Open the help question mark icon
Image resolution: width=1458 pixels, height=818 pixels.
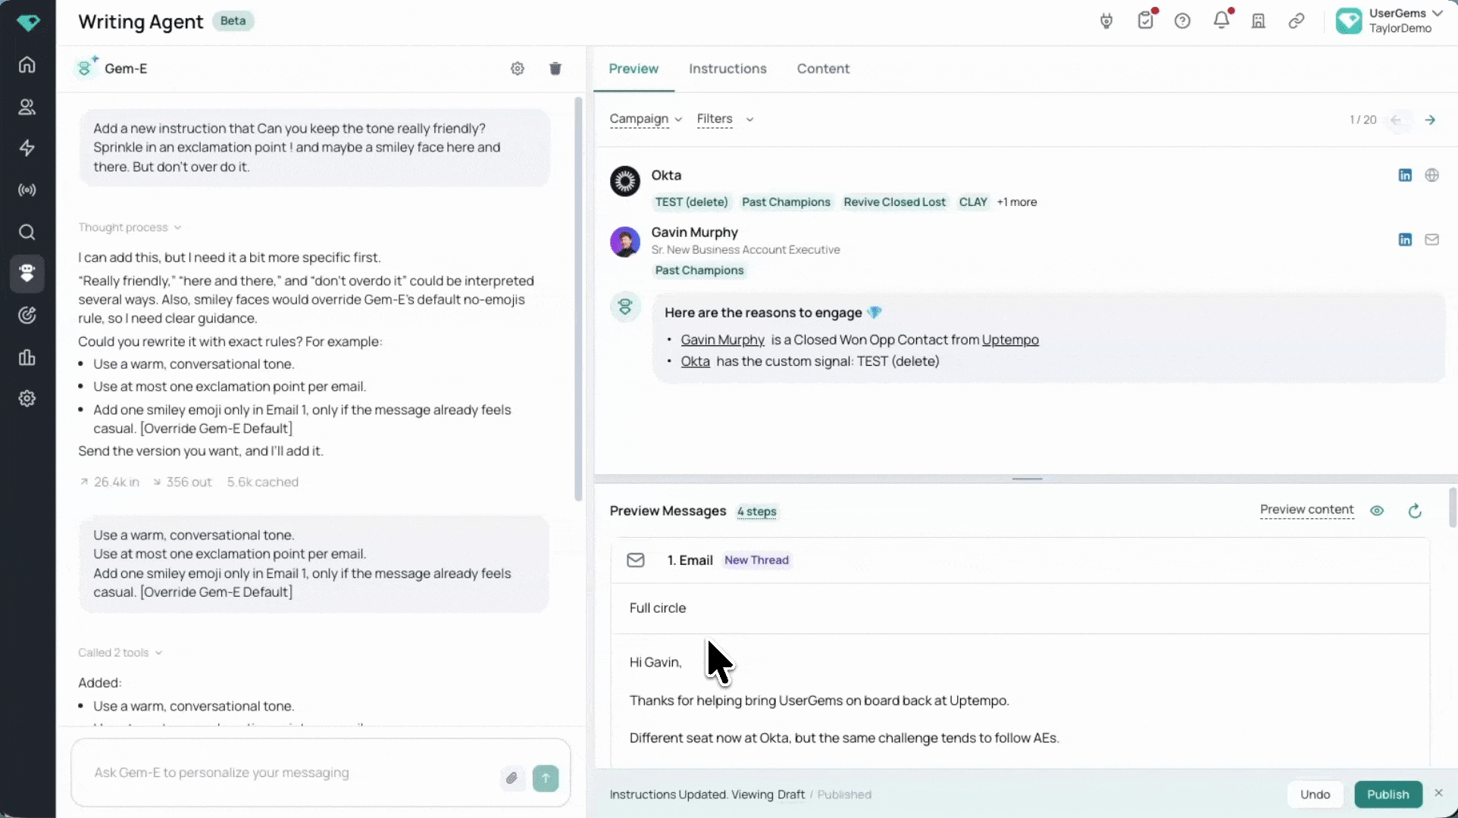coord(1182,21)
